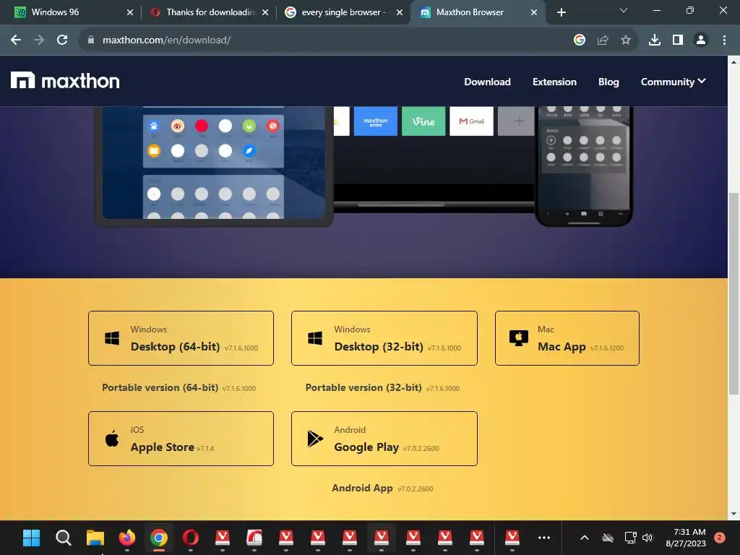Open Android Google Play download
This screenshot has width=740, height=555.
pyautogui.click(x=384, y=439)
